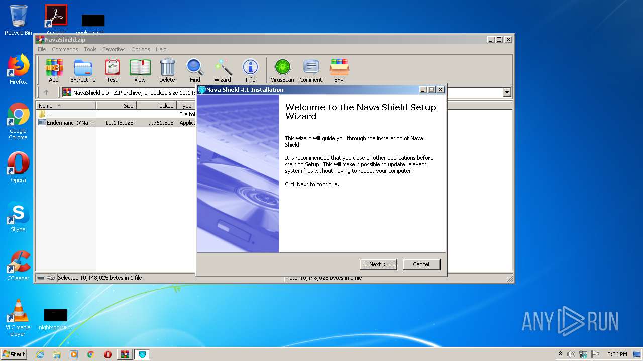Open Skype desktop shortcut
Screen dimensions: 643x361
coord(18,217)
